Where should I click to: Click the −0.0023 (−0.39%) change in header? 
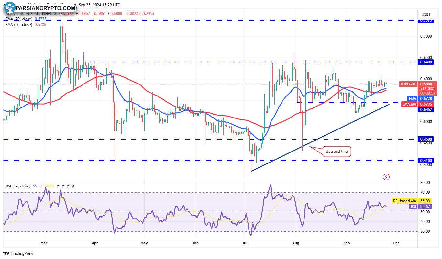(139, 14)
